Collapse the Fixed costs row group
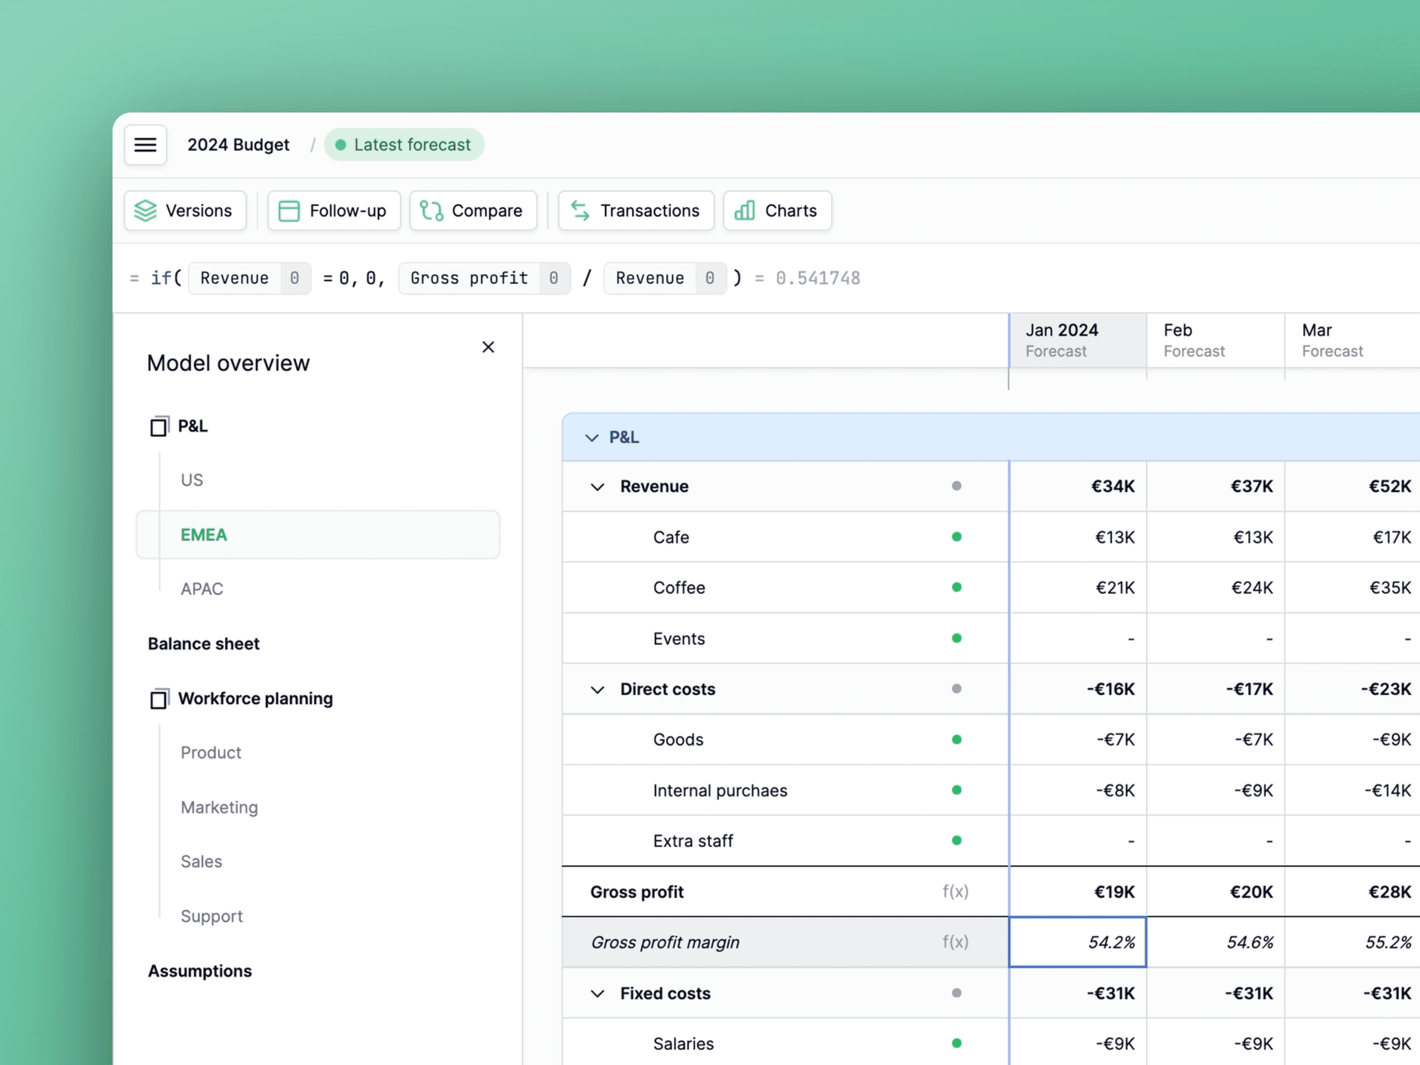Viewport: 1420px width, 1065px height. (598, 994)
